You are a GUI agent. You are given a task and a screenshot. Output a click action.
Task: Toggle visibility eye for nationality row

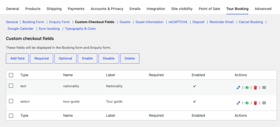247,87
